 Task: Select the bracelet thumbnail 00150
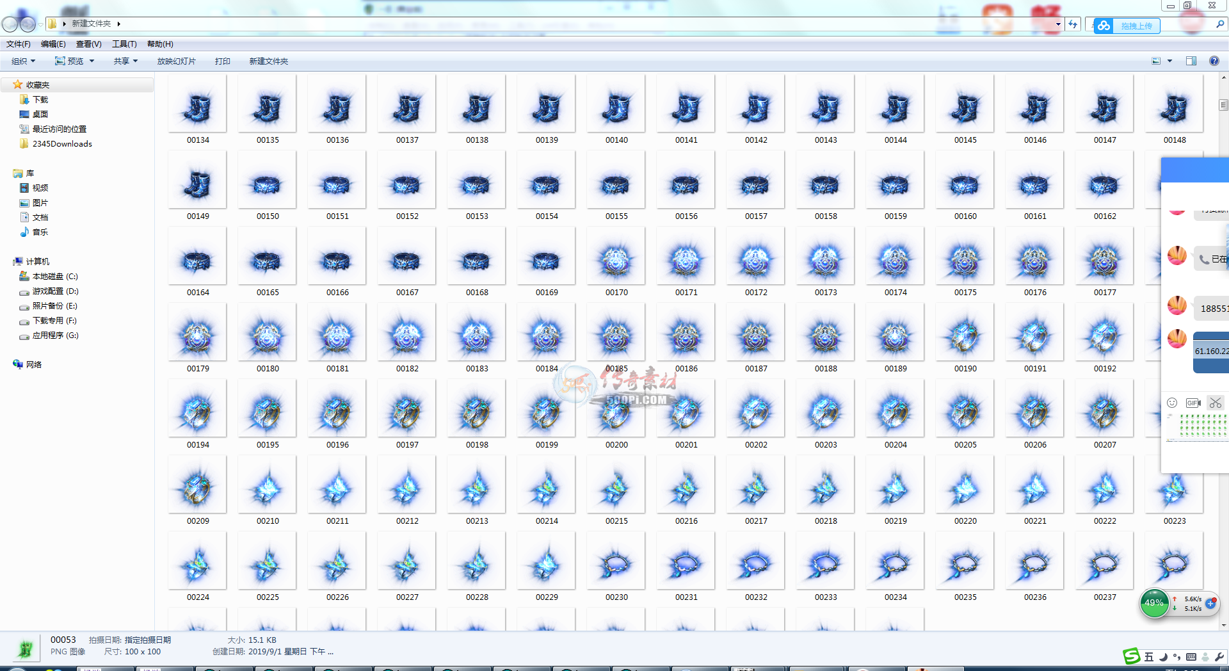tap(267, 181)
